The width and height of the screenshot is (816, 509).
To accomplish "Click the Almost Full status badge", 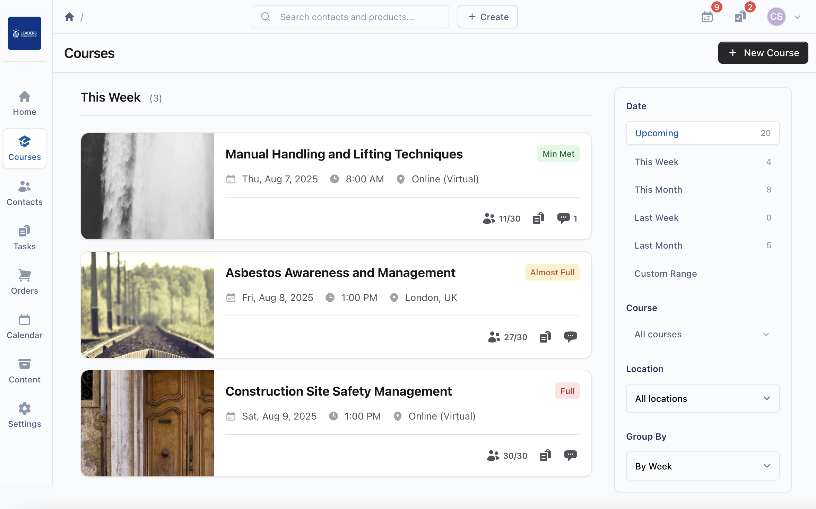I will [552, 272].
